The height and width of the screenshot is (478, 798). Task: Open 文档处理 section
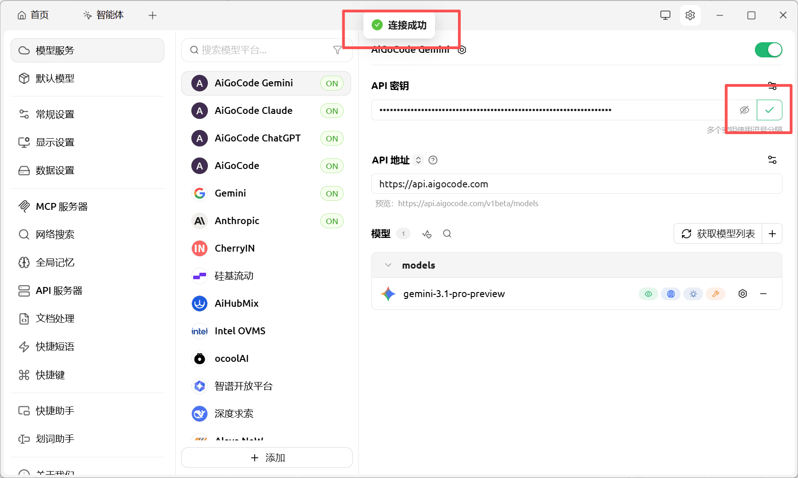[x=87, y=319]
